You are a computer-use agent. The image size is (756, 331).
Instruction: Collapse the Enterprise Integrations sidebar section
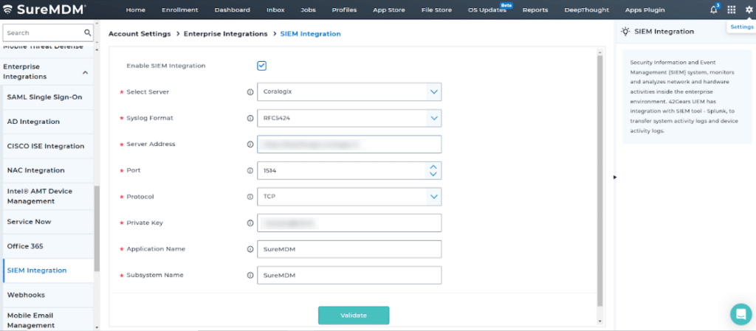(86, 72)
